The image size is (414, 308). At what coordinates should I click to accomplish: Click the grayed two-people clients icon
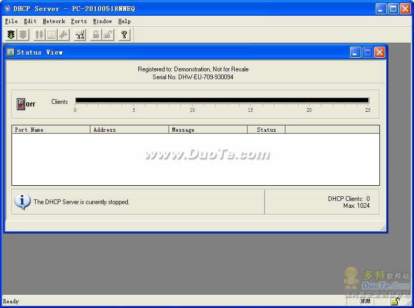click(x=39, y=35)
